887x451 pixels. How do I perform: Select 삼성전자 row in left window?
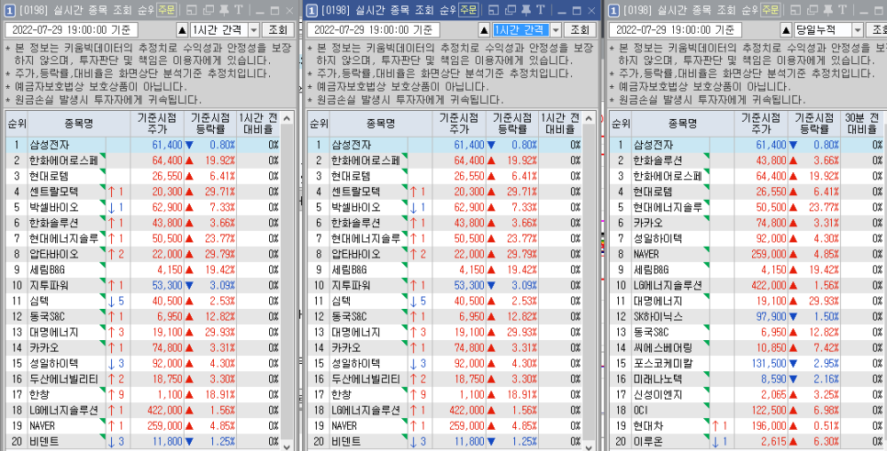coord(143,145)
